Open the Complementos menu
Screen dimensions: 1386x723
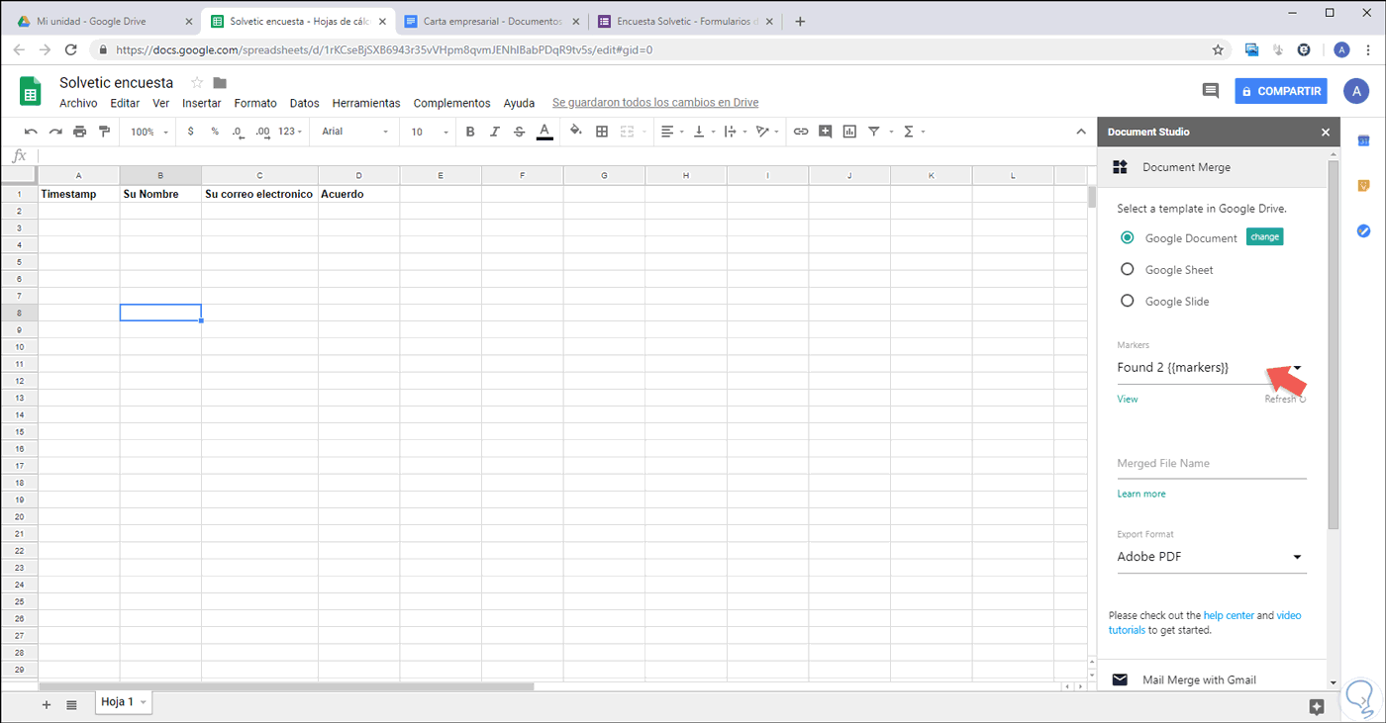tap(451, 103)
